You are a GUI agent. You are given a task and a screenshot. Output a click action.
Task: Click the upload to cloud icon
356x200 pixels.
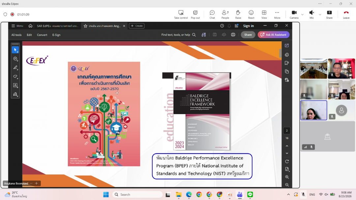click(224, 35)
